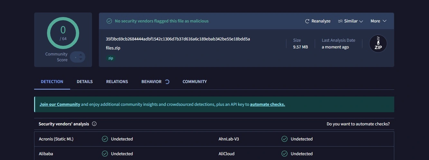This screenshot has height=160, width=429.
Task: Click the AliCloud undetected checkmark icon
Action: pos(284,154)
